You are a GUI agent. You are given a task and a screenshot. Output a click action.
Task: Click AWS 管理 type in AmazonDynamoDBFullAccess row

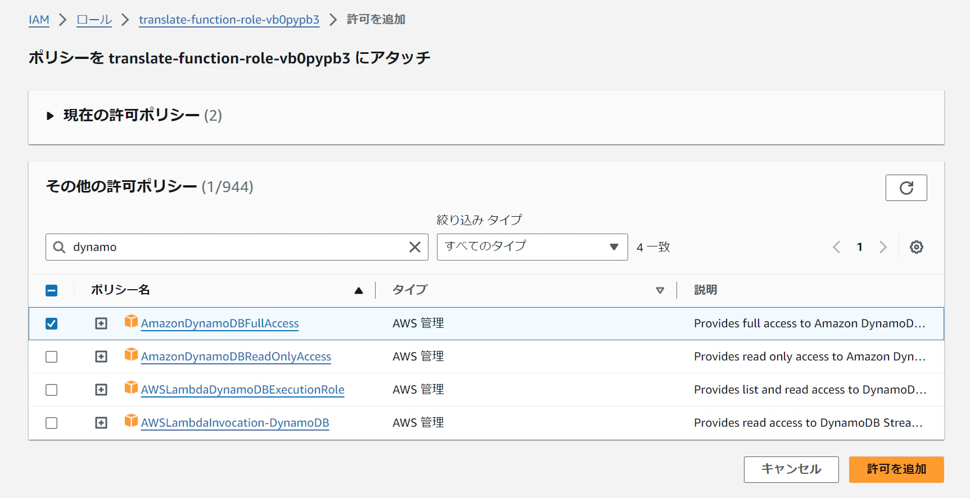[418, 323]
